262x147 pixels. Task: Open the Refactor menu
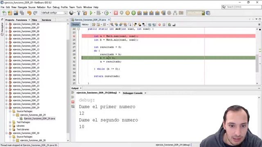(x=41, y=7)
